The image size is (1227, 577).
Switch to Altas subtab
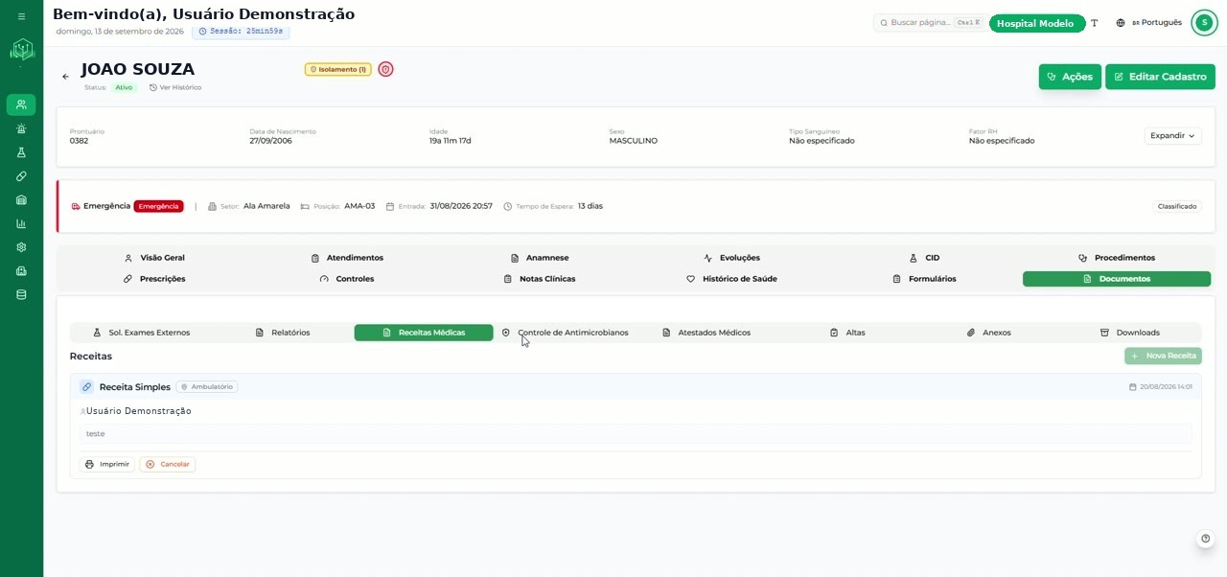point(847,333)
